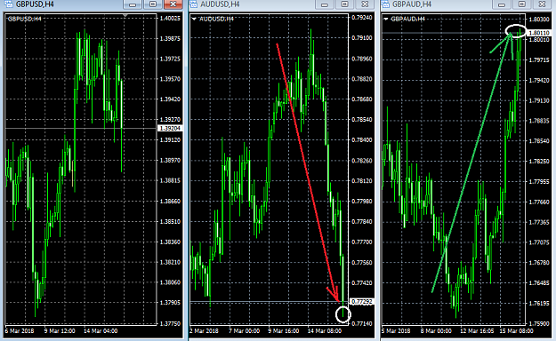Click the 14 Mar 08:00 time label
556x341 pixels.
click(325, 331)
